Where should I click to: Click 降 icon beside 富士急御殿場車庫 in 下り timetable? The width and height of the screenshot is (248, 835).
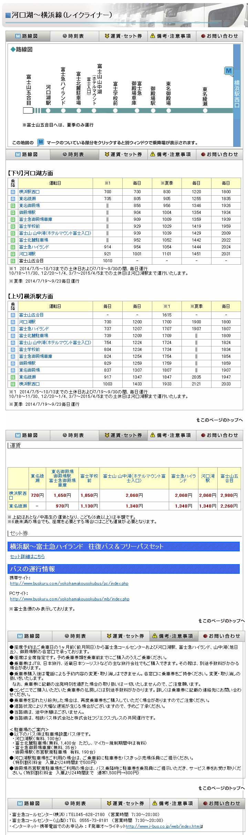point(13,219)
